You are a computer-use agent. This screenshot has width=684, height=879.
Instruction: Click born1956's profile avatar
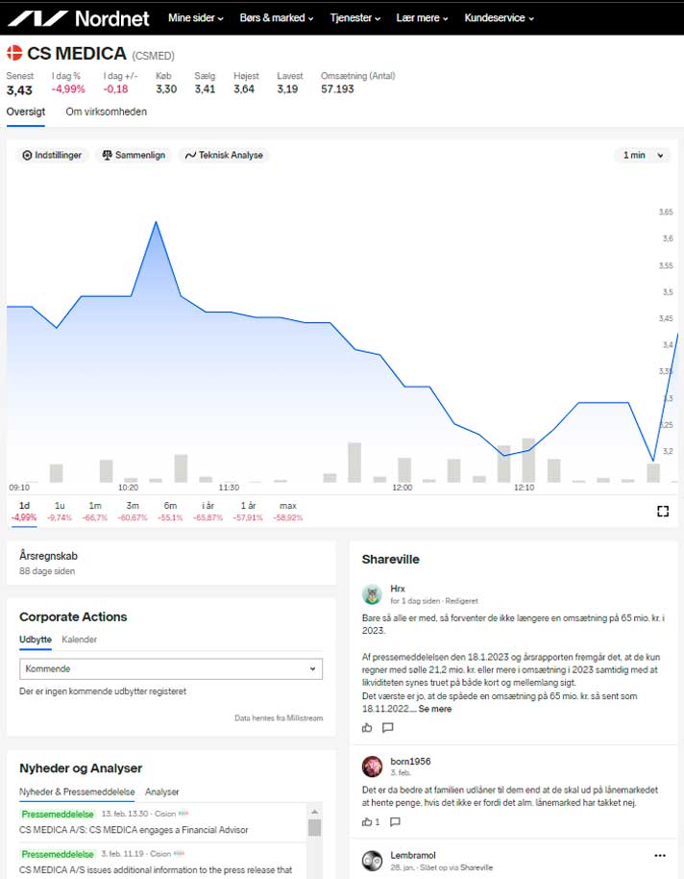(x=372, y=766)
